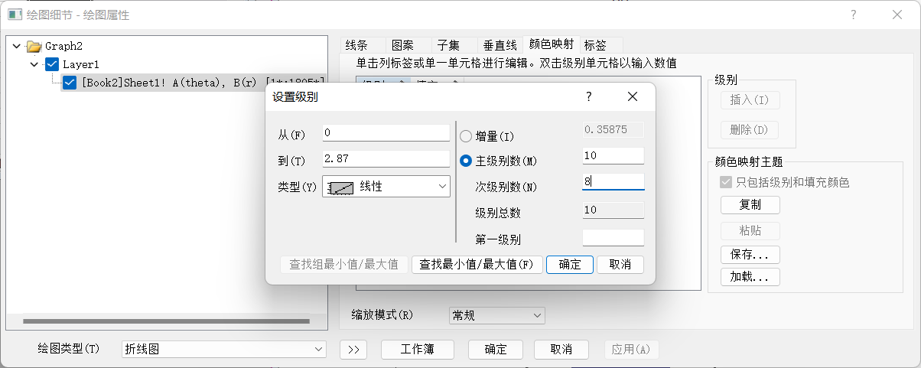Click the 到(T) input field
This screenshot has width=921, height=368.
pos(386,159)
